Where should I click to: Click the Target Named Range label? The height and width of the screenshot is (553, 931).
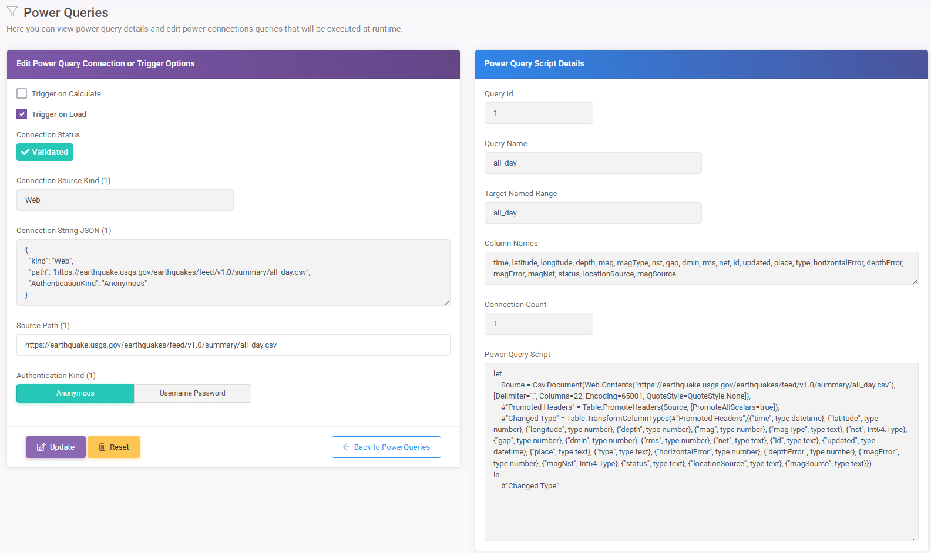pos(521,194)
